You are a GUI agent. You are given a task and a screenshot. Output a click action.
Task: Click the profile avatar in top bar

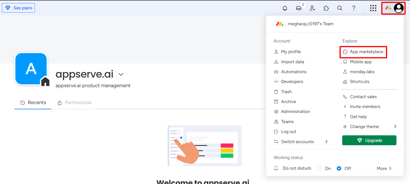pos(399,8)
